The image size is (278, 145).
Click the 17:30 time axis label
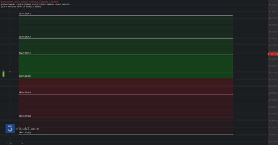click(10, 143)
